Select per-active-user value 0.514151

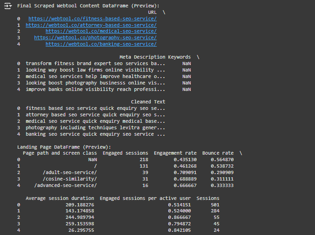(x=179, y=205)
